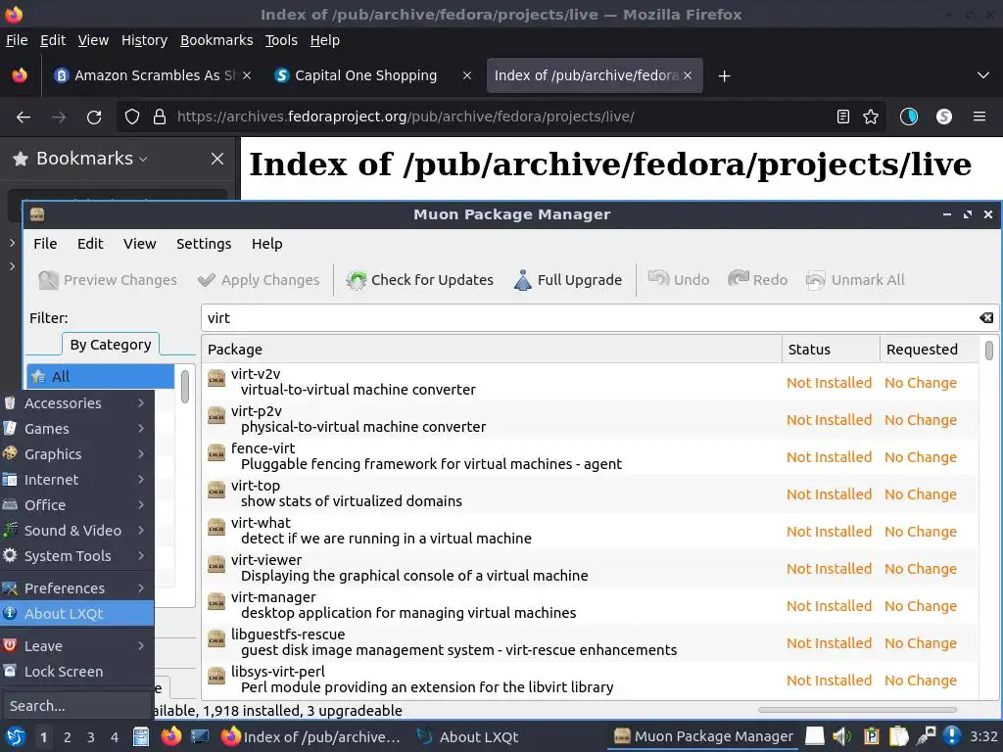
Task: Switch to virtual desktop 3
Action: (90, 737)
